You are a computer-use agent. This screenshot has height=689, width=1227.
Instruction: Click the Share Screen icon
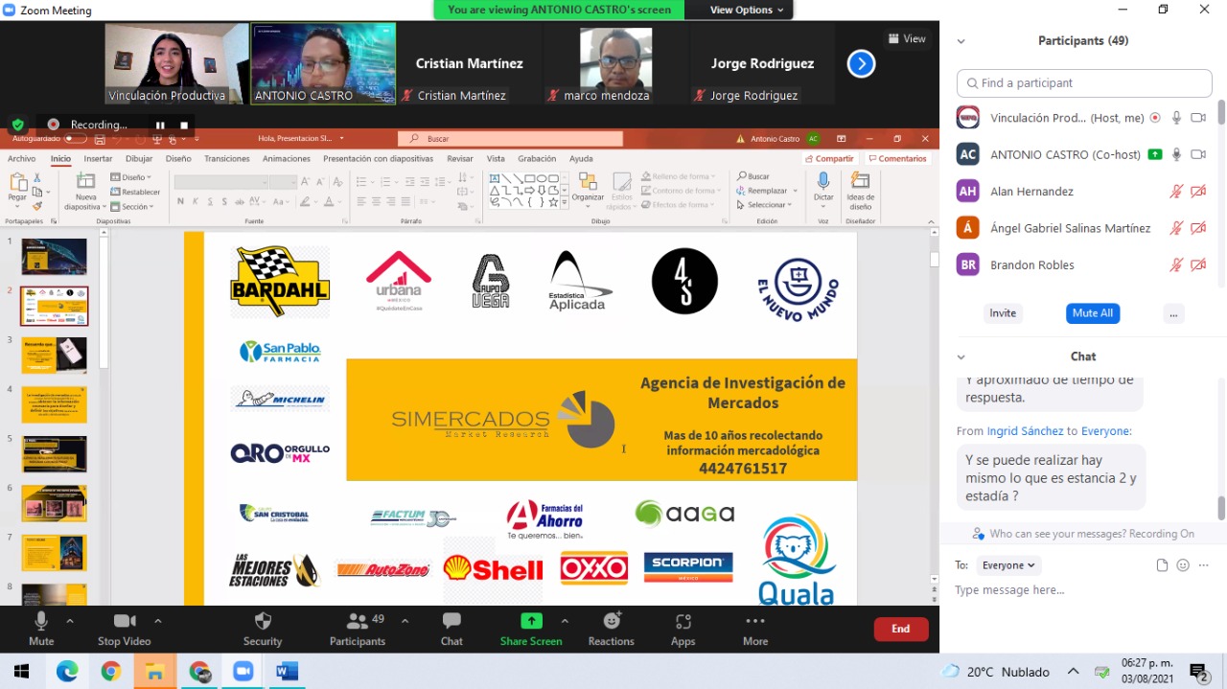tap(531, 621)
